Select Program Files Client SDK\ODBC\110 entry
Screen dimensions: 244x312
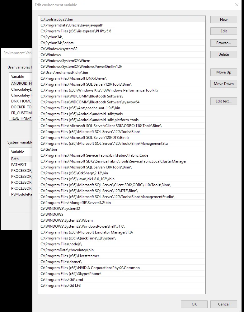pos(122,126)
